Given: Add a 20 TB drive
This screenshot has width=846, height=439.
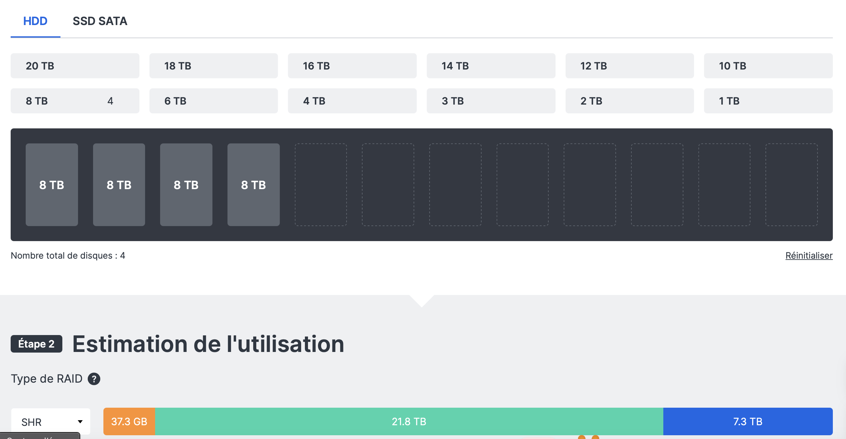Looking at the screenshot, I should tap(75, 66).
